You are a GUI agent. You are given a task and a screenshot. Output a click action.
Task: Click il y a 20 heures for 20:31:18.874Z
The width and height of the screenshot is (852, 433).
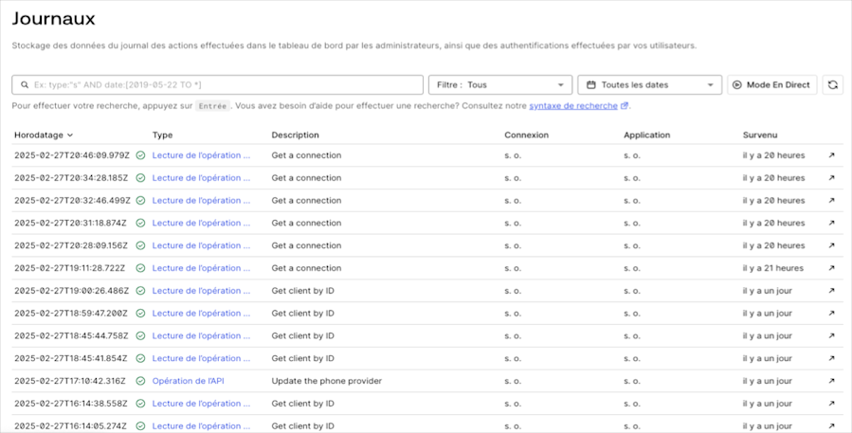773,223
